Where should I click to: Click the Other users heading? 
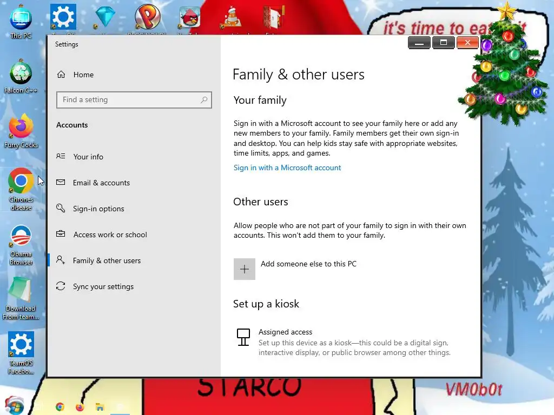pyautogui.click(x=261, y=202)
